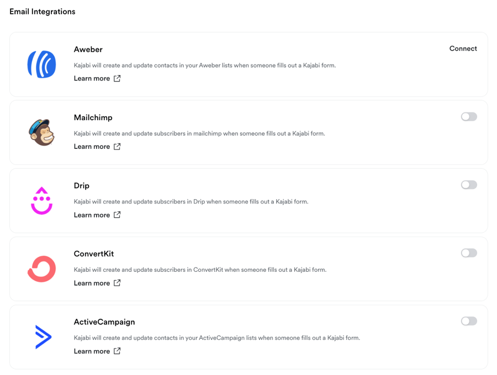This screenshot has height=375, width=497.
Task: Read Learn more about ConvertKit
Action: pos(92,283)
